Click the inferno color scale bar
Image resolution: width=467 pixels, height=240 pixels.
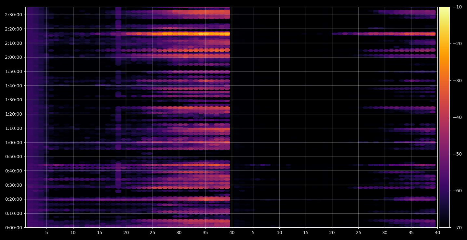pos(444,117)
